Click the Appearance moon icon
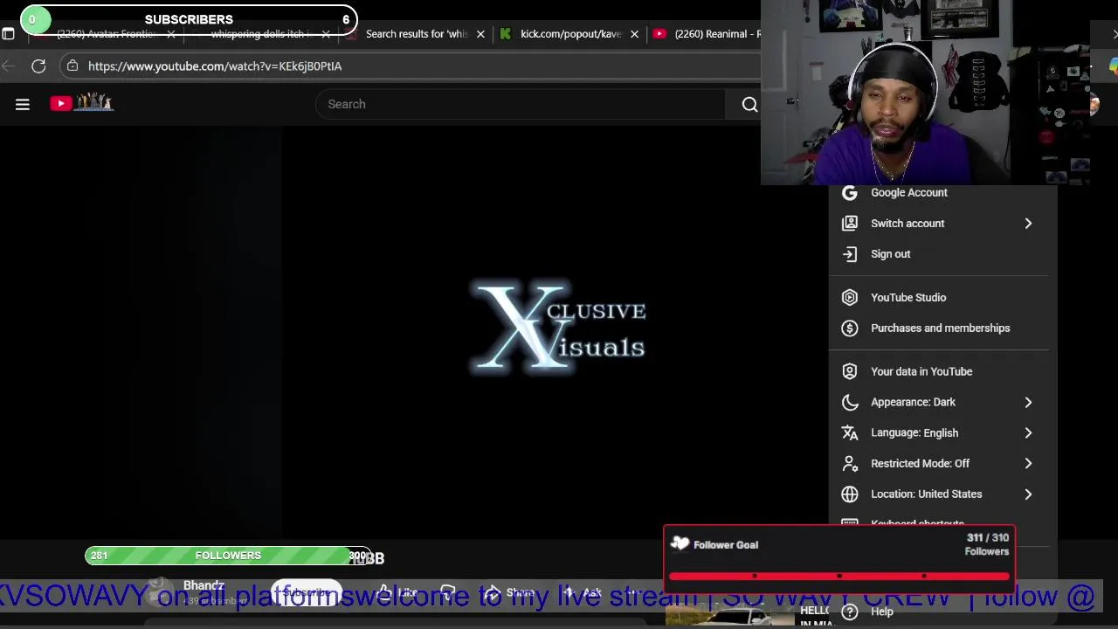 (x=849, y=402)
